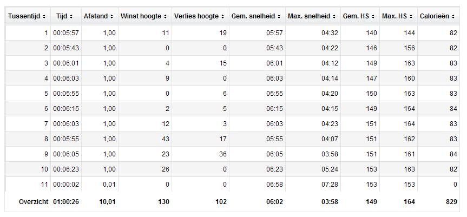Select the Calorieën column header label

pos(435,16)
